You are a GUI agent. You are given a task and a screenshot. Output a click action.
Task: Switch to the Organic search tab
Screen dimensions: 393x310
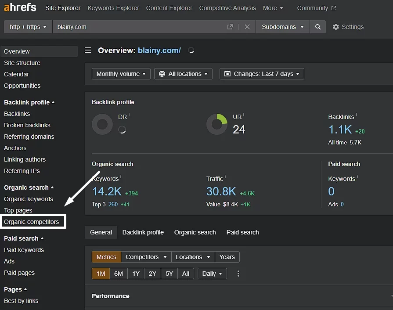[195, 232]
